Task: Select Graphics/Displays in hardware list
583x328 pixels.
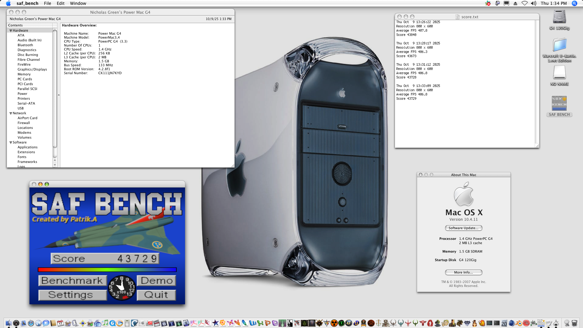Action: [32, 69]
